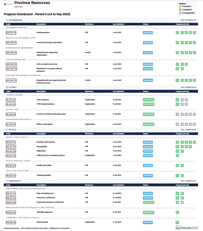Click first N icon in Water consumption row
The width and height of the screenshot is (203, 231).
tap(177, 124)
